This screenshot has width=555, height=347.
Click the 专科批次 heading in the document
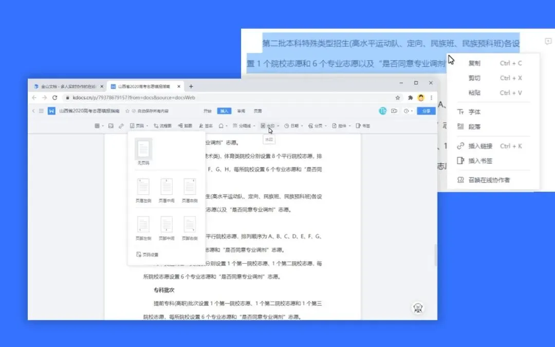(164, 290)
